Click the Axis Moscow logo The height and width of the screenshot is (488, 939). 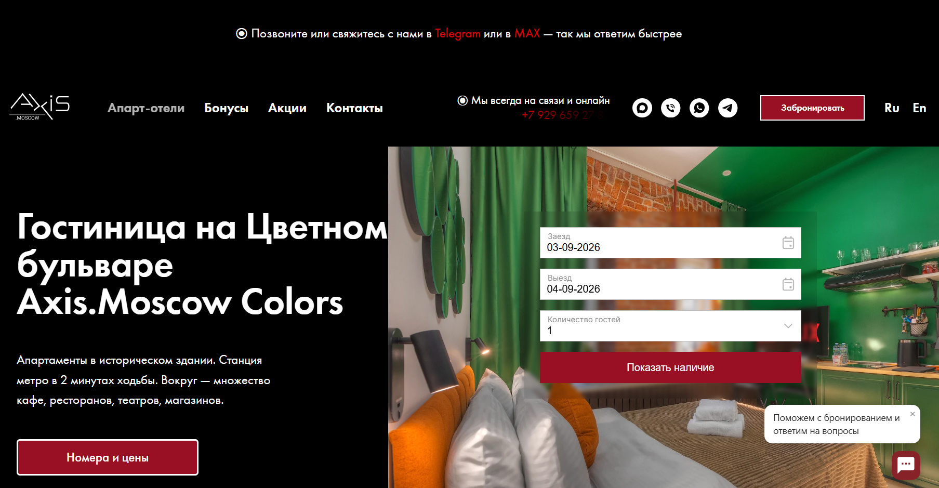pyautogui.click(x=39, y=107)
